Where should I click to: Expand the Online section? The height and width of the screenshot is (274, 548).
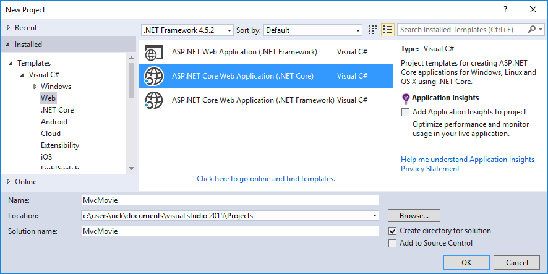point(8,182)
